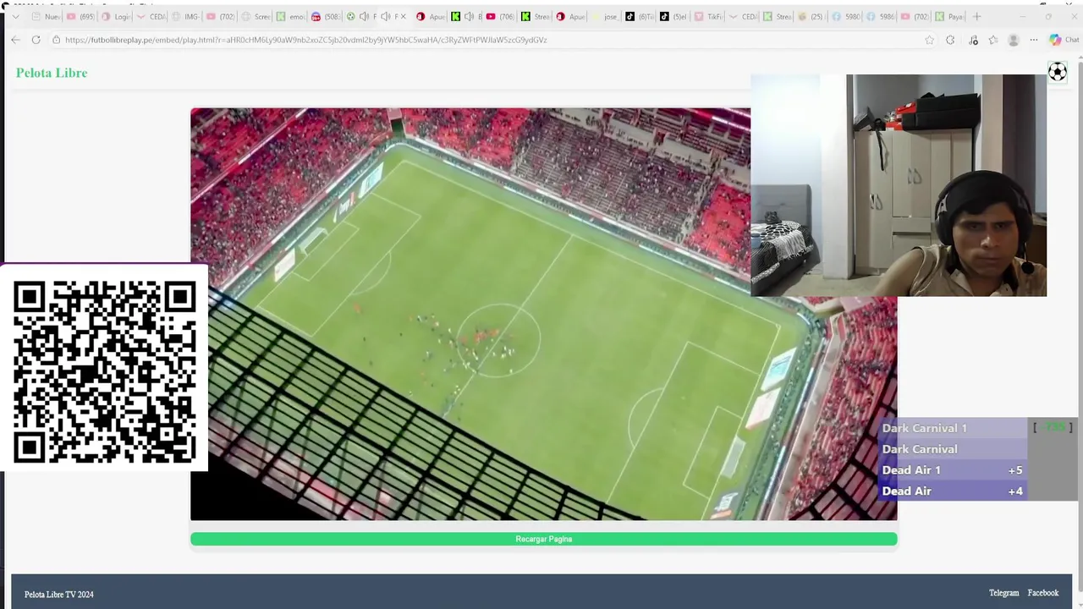Click inside the address bar URL
This screenshot has width=1083, height=609.
pyautogui.click(x=305, y=40)
